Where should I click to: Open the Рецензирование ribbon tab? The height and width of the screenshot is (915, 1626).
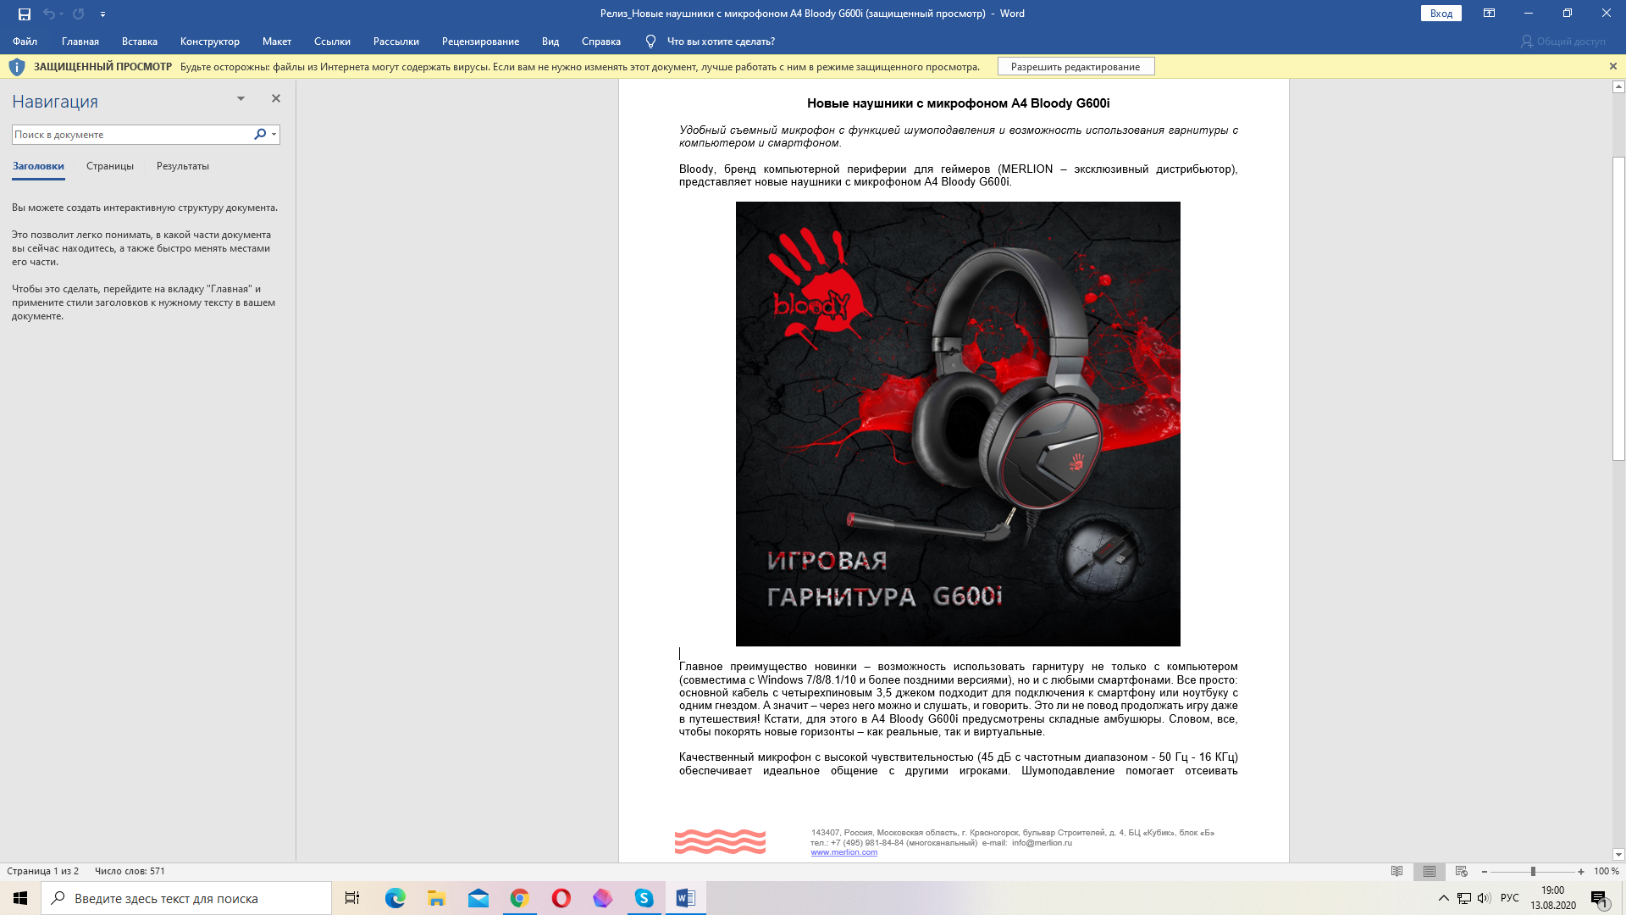(480, 42)
